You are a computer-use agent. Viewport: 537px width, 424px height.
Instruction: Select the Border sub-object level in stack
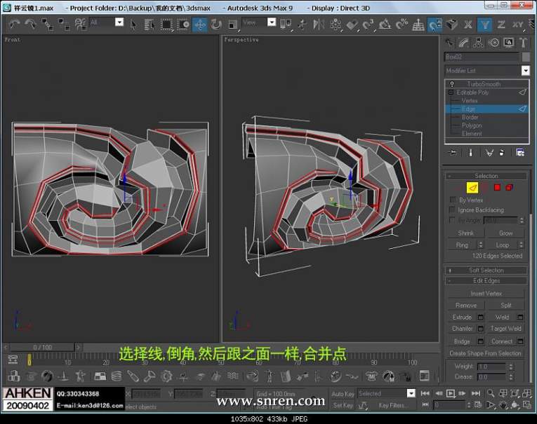pyautogui.click(x=470, y=117)
